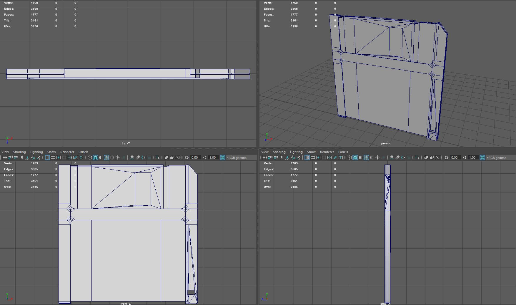Toggle color management button in front view toolbar
This screenshot has height=305, width=516.
pos(223,158)
